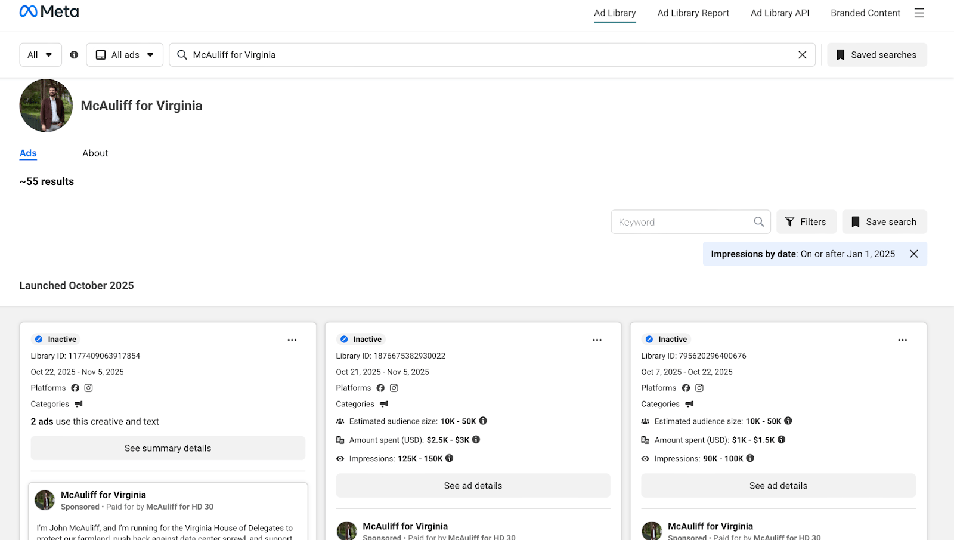The image size is (954, 540).
Task: Click Library ID: 1876675382930022 text
Action: [x=391, y=356]
